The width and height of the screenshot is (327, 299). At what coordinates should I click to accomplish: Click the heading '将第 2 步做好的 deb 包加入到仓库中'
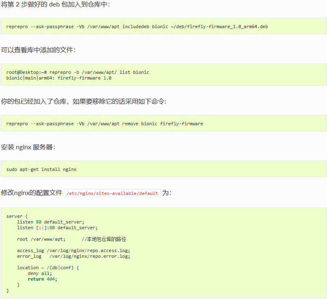tap(55, 4)
